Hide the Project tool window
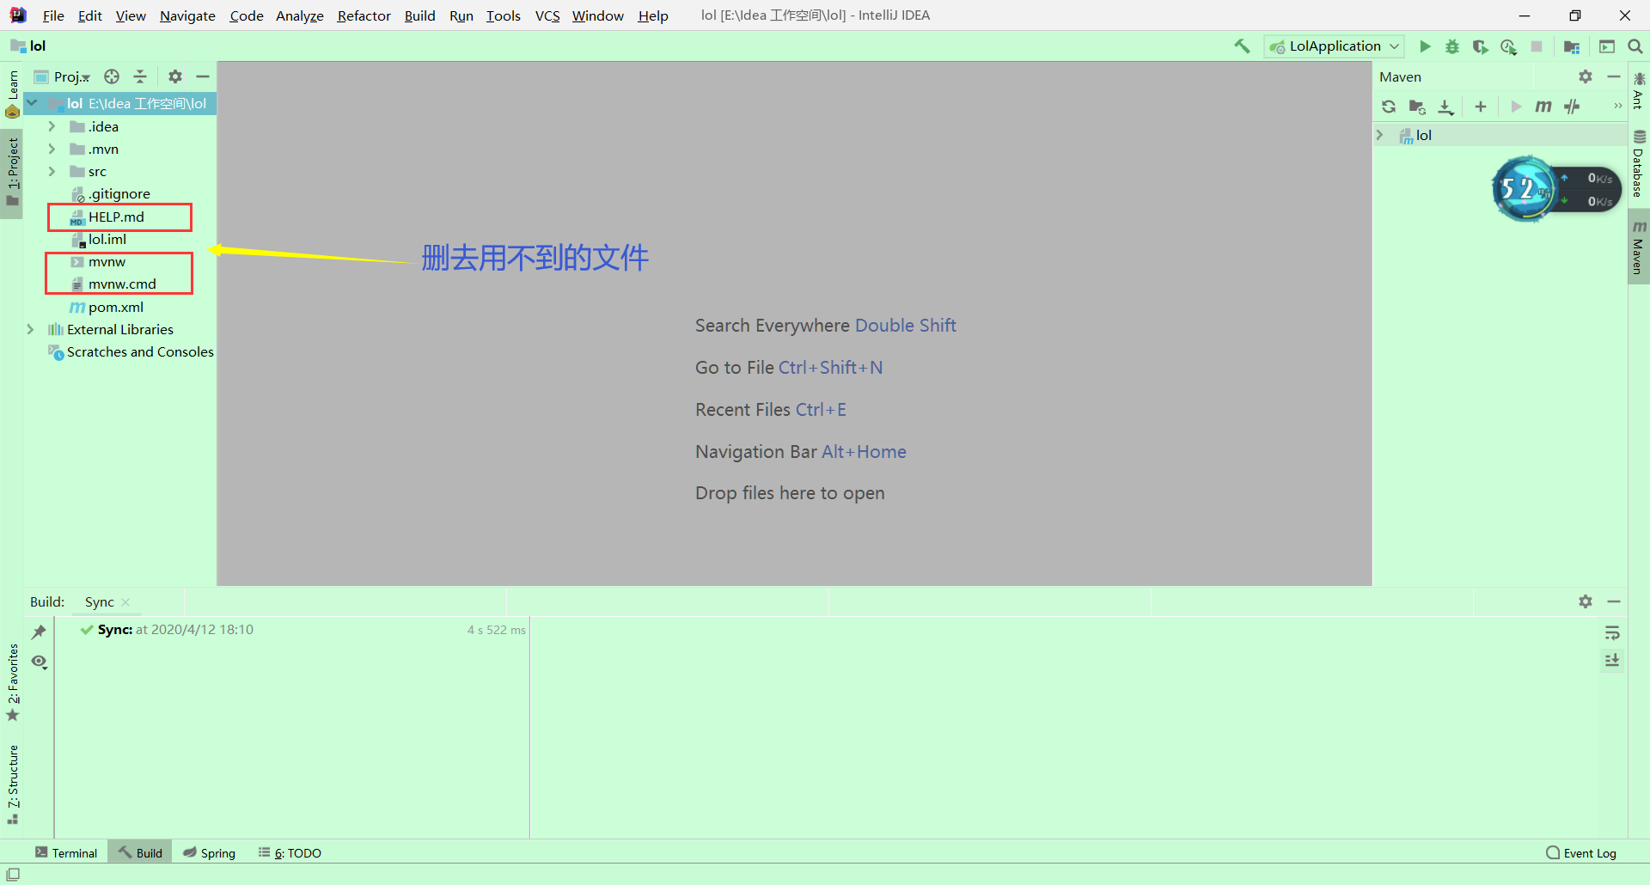The height and width of the screenshot is (885, 1650). 203,76
